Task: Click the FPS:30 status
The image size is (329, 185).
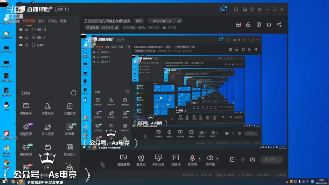Action: 207,175
